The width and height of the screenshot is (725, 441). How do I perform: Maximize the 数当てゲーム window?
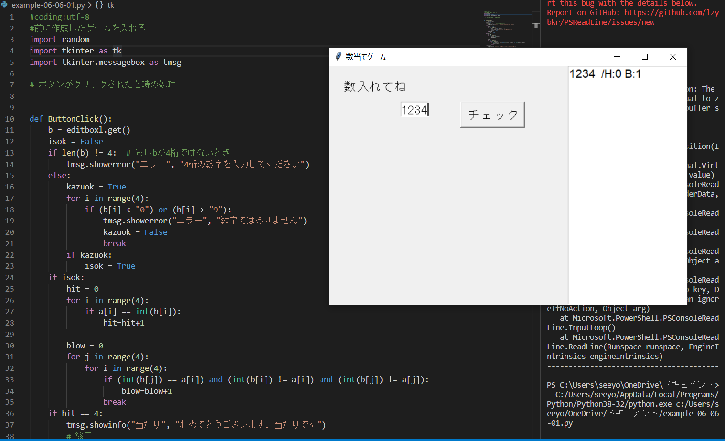click(645, 57)
